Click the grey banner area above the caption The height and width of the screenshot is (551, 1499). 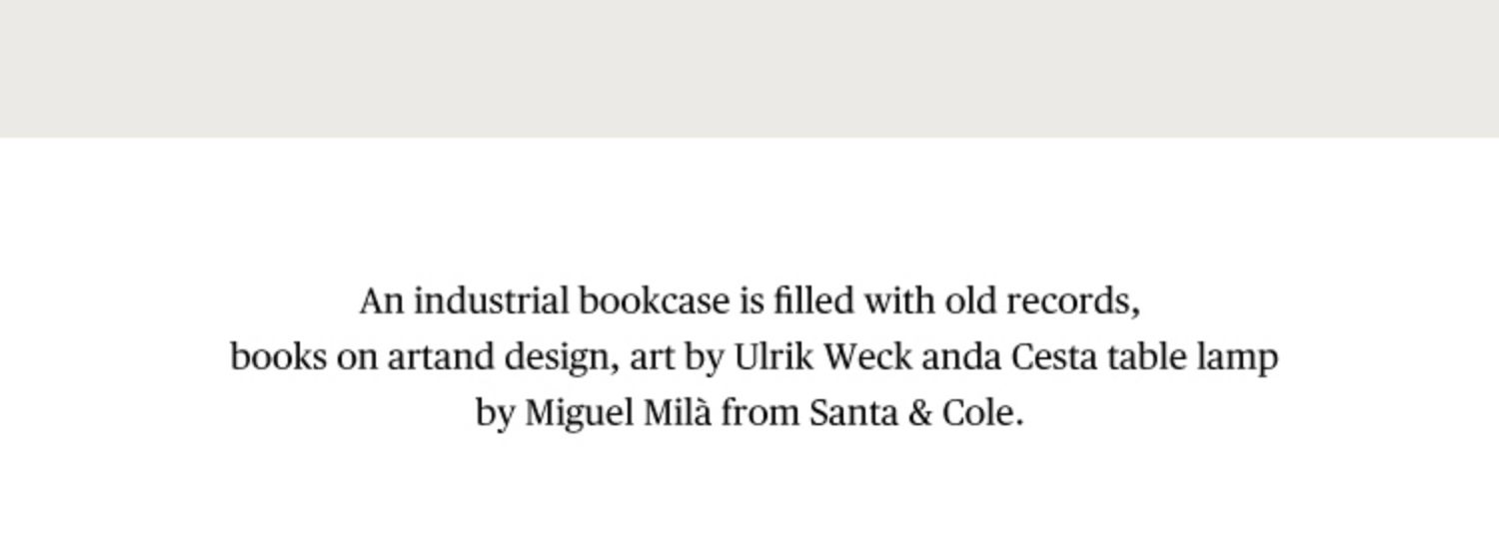pyautogui.click(x=749, y=68)
